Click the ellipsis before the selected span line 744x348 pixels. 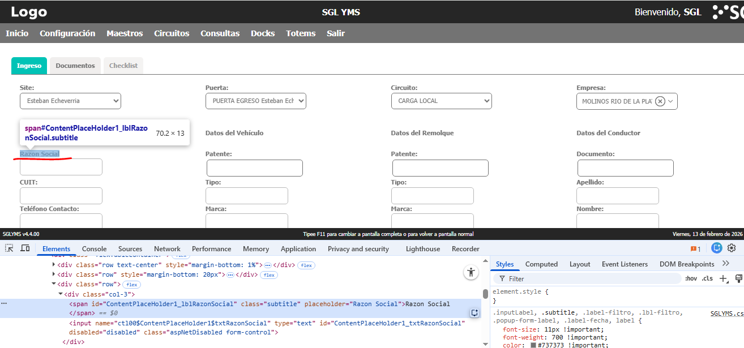click(x=4, y=304)
